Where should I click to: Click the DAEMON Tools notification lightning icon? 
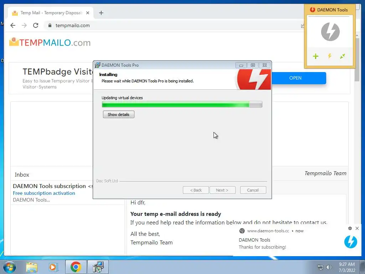[x=351, y=242]
